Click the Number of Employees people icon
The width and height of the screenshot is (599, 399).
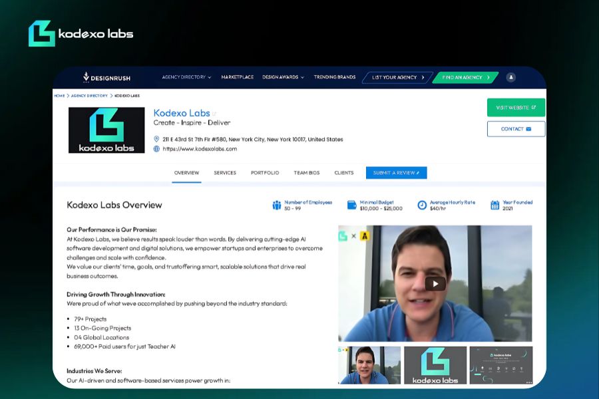pos(277,205)
